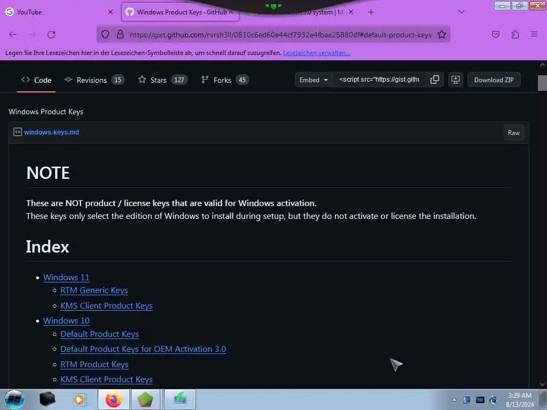Open Default Product Keys for OEM Activation 3.0

(143, 349)
